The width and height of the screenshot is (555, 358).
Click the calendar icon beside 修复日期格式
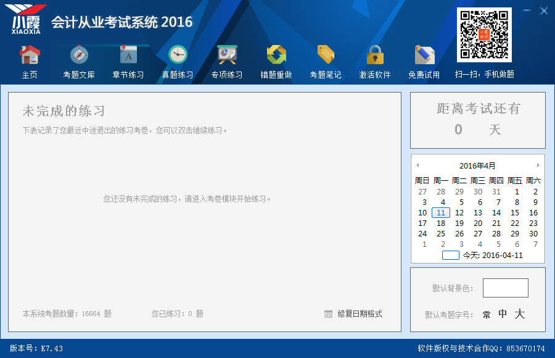click(x=329, y=314)
